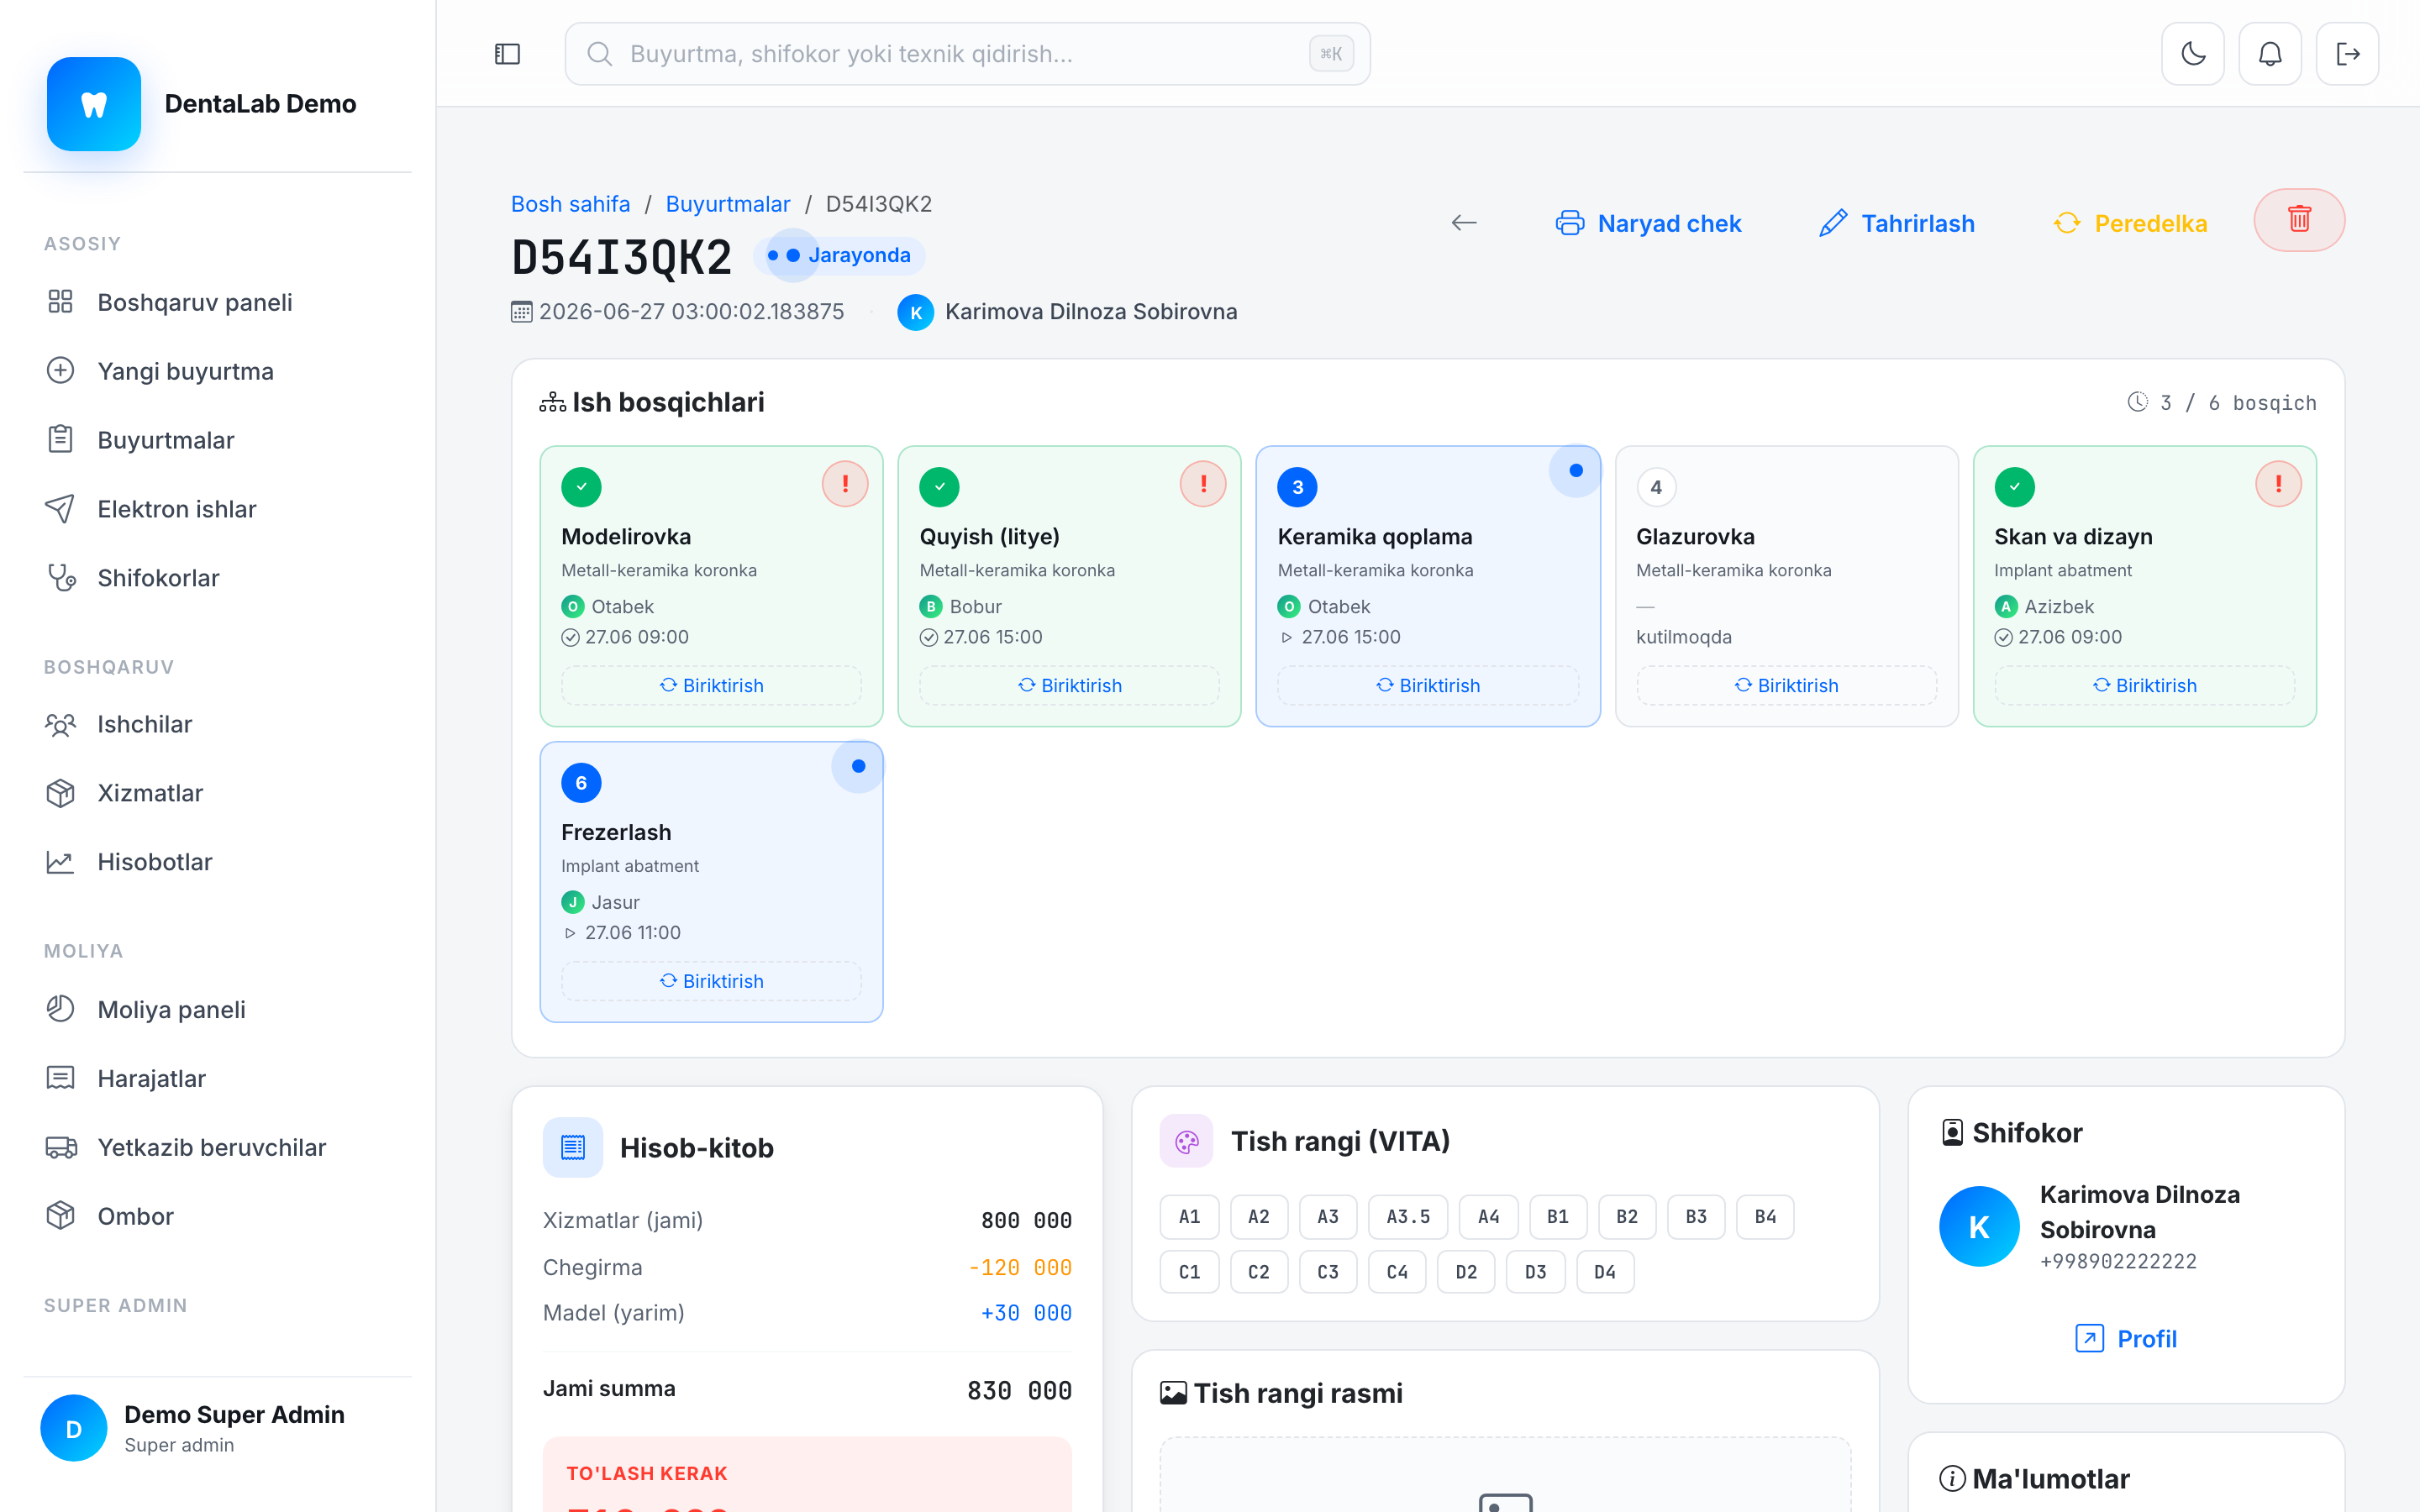Switch to dark mode with moon icon
Screen dimensions: 2420x1512
(x=2193, y=54)
